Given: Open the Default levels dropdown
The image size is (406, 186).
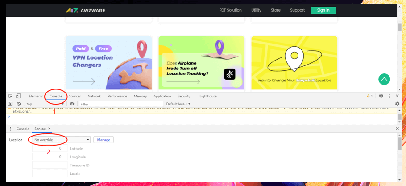Looking at the screenshot, I should coord(178,104).
